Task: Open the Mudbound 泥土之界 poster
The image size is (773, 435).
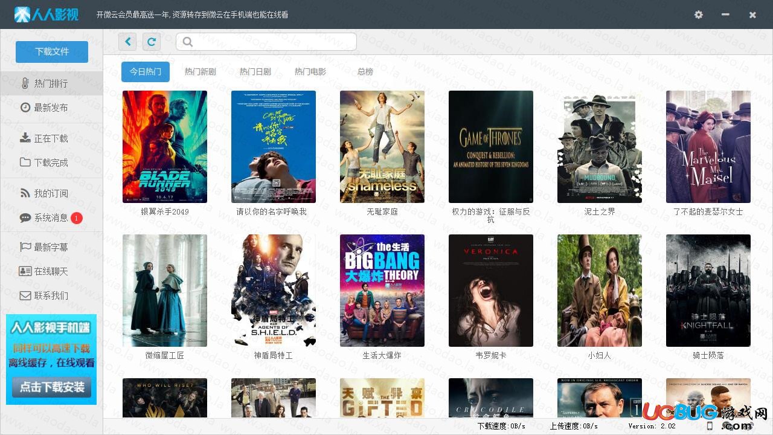Action: point(600,147)
